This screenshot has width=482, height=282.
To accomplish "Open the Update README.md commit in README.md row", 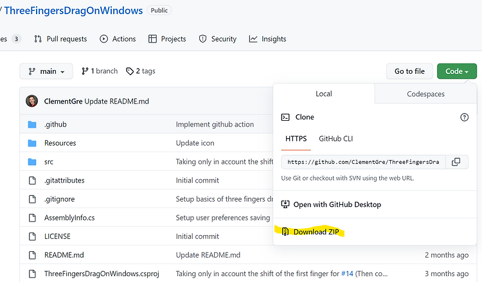I will pos(208,255).
